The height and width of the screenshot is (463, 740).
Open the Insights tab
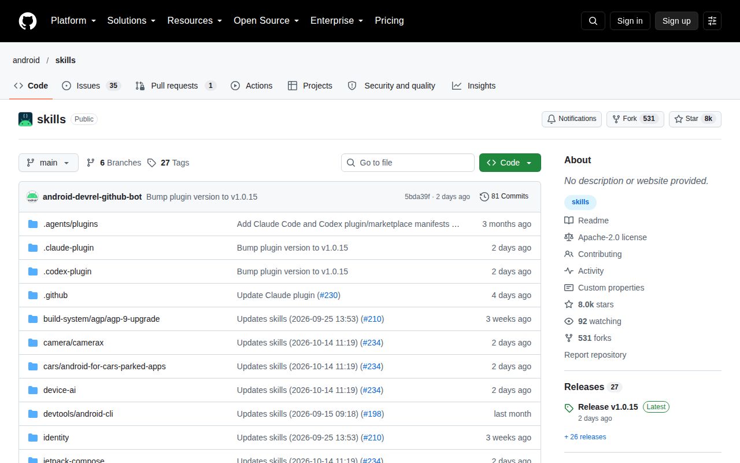(473, 86)
